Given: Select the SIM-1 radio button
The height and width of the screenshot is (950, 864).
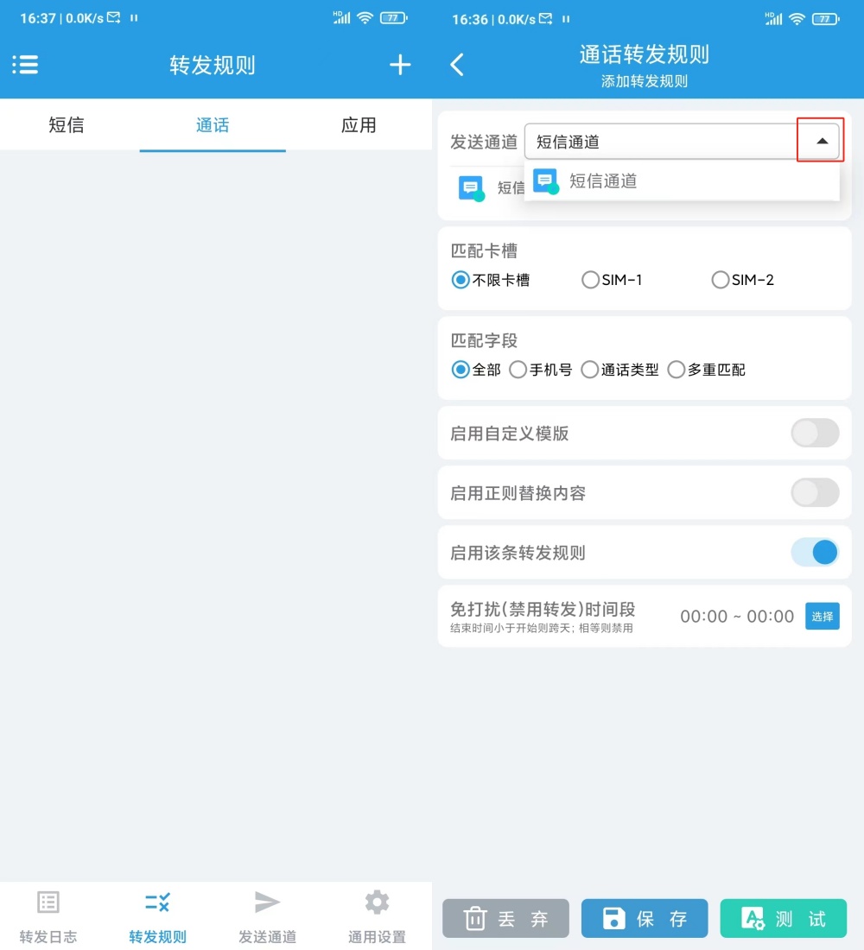Looking at the screenshot, I should (x=591, y=280).
